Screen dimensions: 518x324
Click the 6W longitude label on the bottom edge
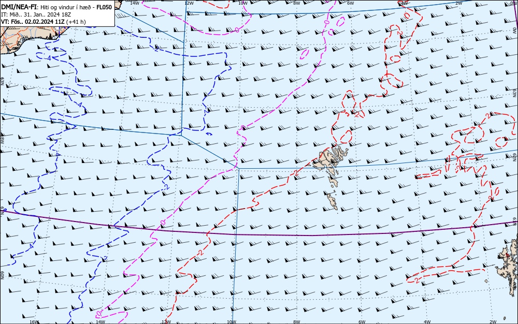362,322
